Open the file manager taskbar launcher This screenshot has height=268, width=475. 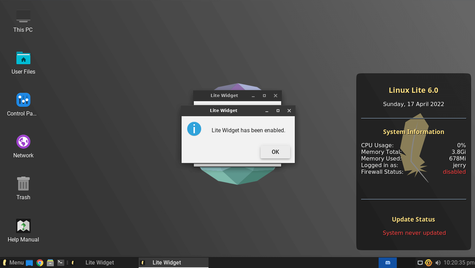50,263
